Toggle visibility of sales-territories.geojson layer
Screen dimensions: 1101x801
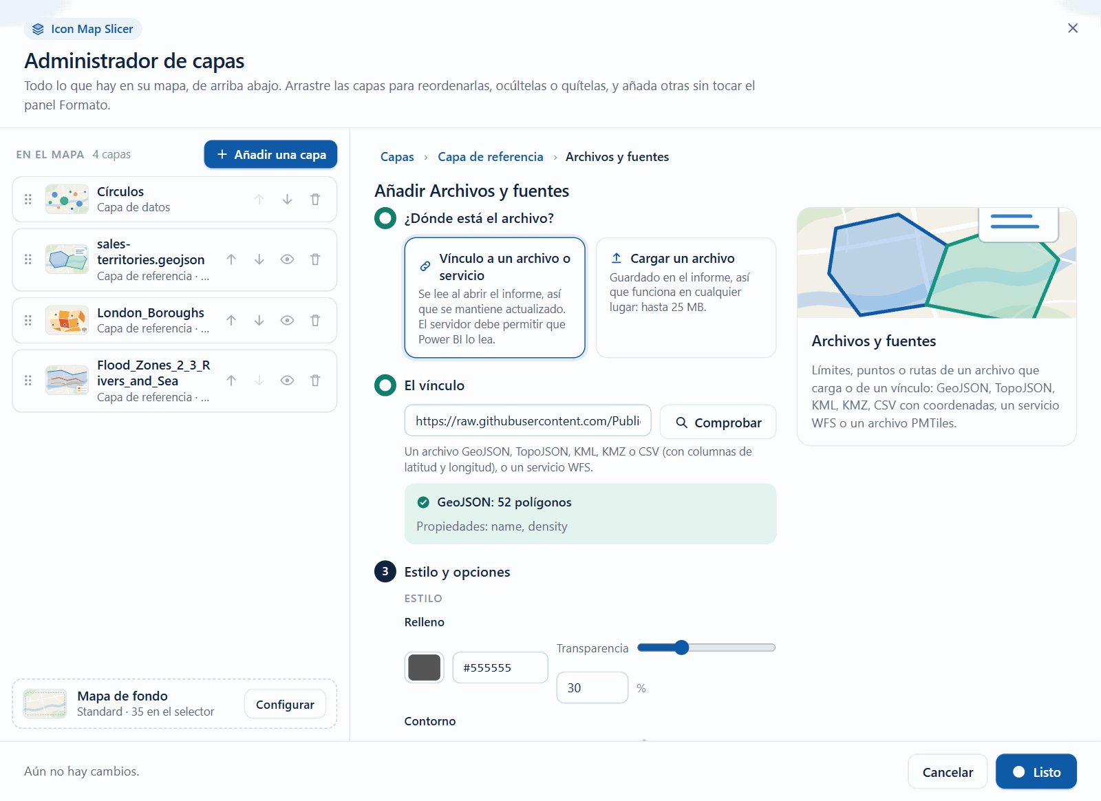pos(287,259)
